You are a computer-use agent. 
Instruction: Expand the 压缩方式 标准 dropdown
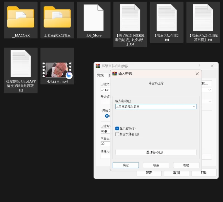(106, 131)
